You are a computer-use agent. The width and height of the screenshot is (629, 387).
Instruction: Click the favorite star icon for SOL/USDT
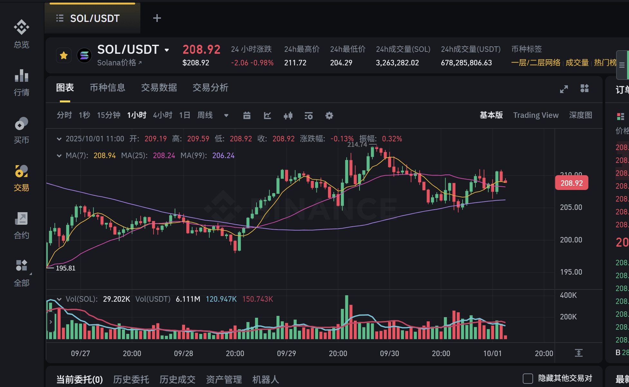pos(64,56)
